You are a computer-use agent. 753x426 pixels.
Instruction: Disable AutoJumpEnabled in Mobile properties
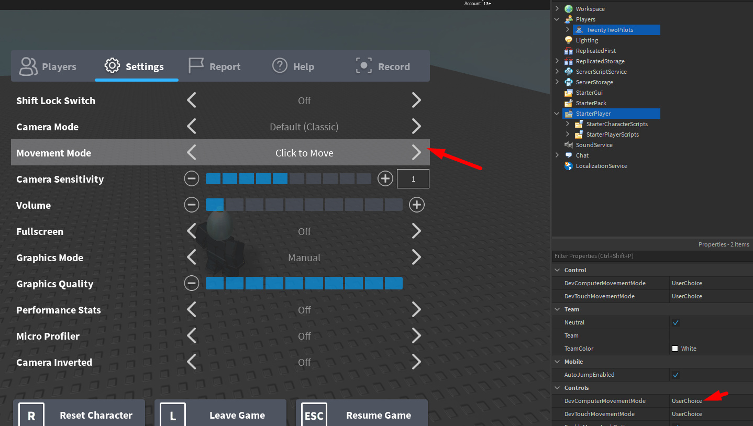(x=676, y=375)
